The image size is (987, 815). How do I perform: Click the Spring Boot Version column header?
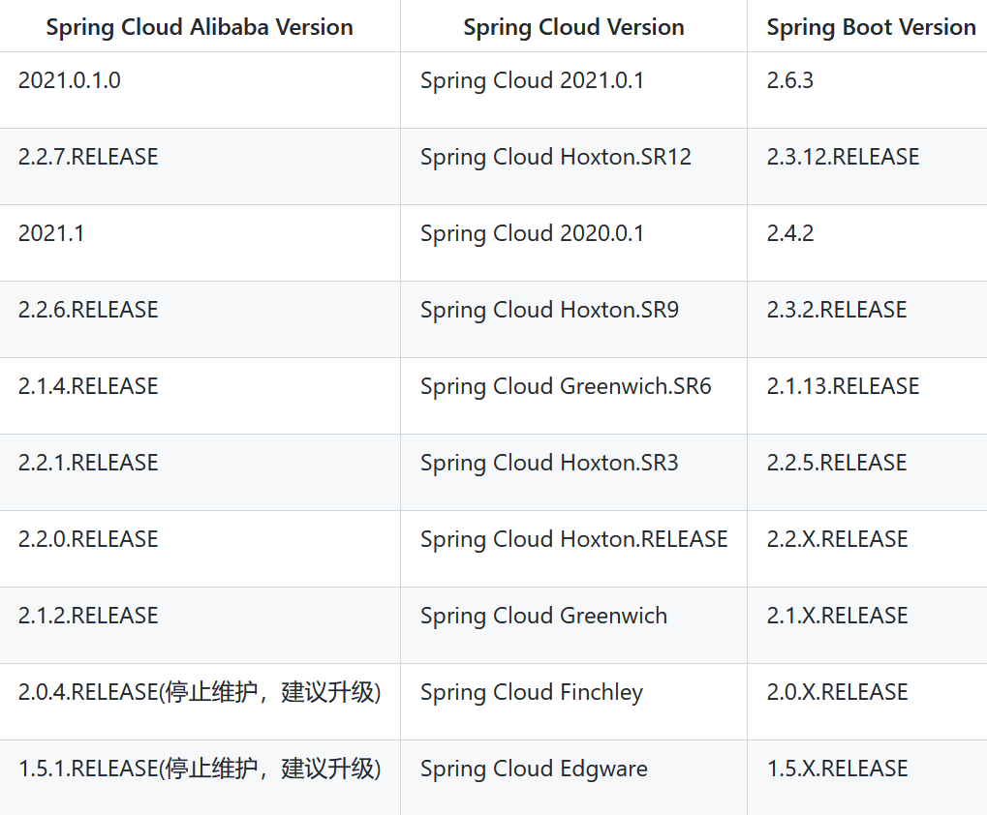[871, 27]
